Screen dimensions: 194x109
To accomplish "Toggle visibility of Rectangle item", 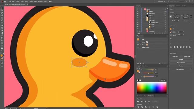I will pos(138,31).
